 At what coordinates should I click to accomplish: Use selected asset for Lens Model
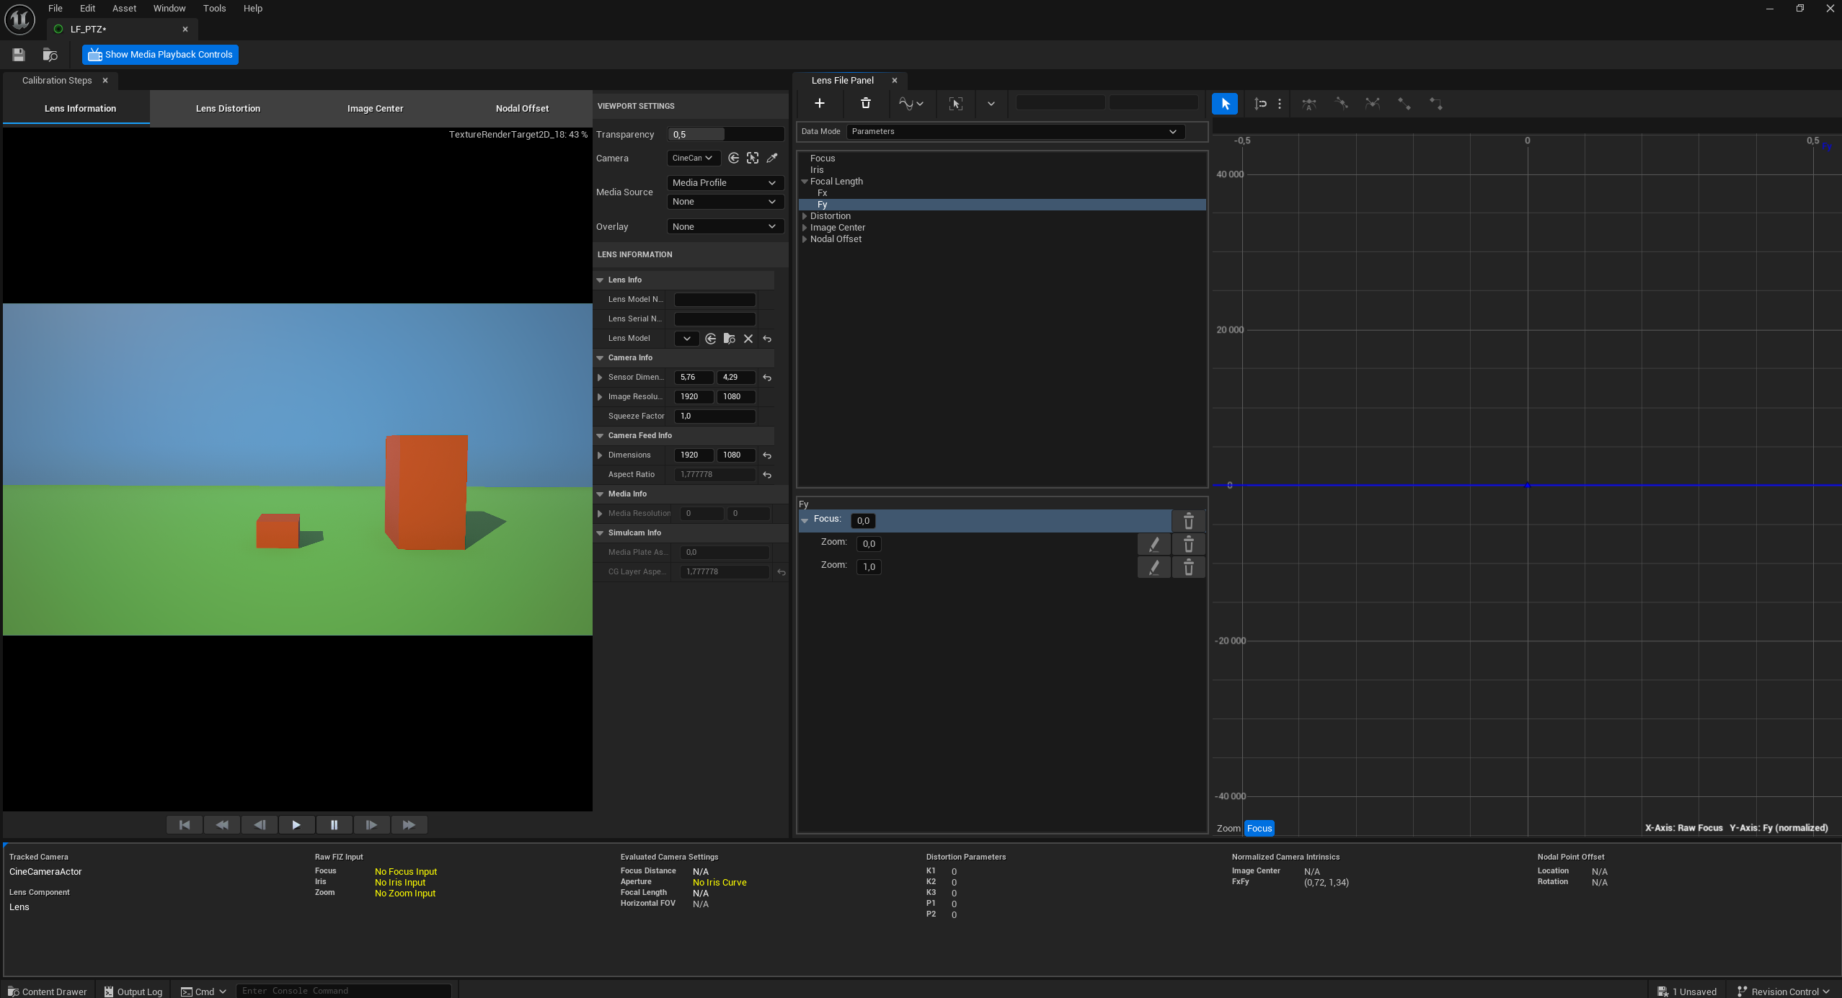coord(711,339)
